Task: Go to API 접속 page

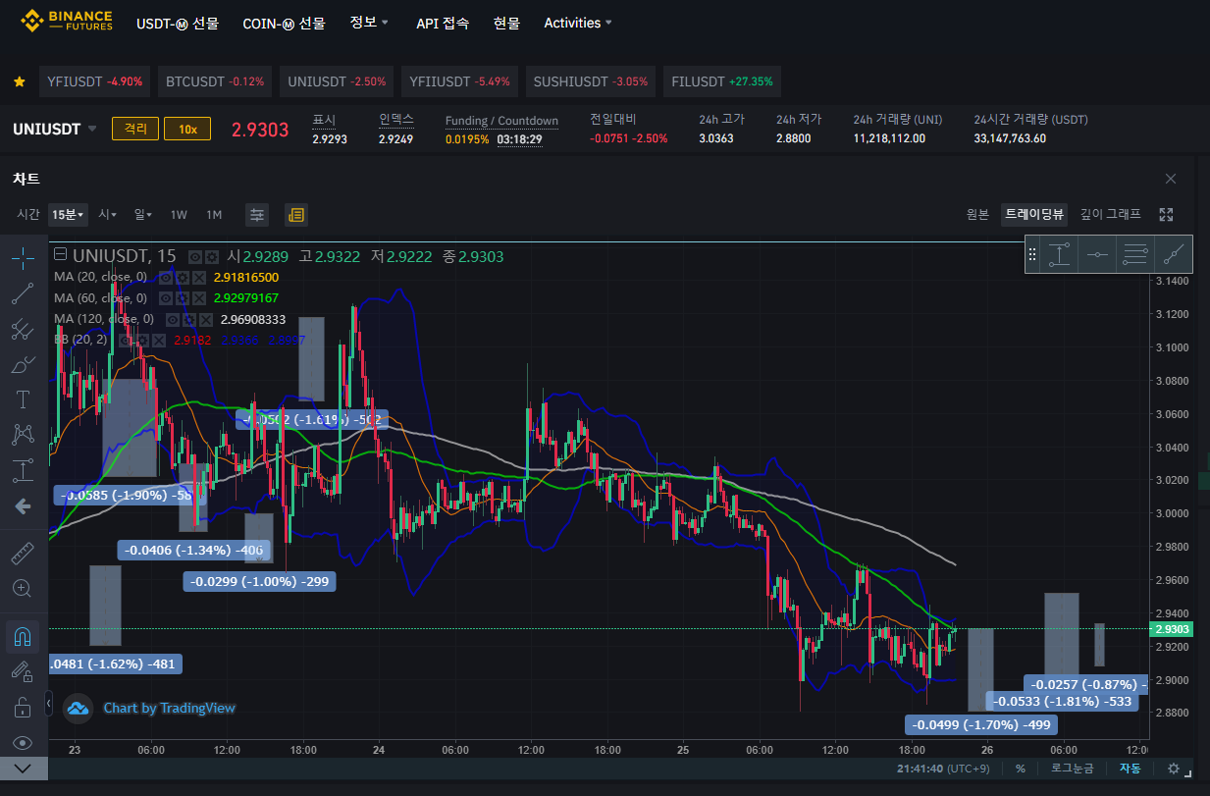Action: pos(442,22)
